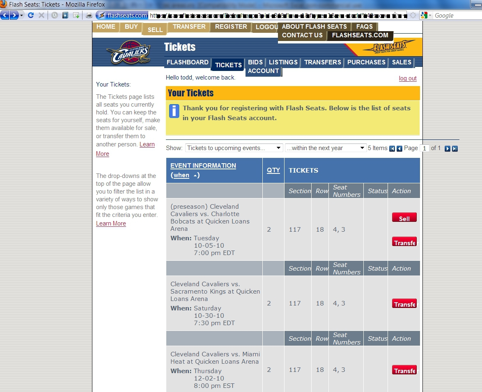The width and height of the screenshot is (482, 392).
Task: Switch to the BUY tab
Action: (x=131, y=27)
